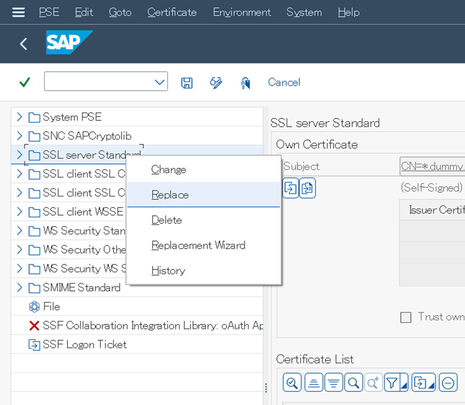Click the green checkmark Enter icon
Screen dimensions: 465x405
[25, 83]
